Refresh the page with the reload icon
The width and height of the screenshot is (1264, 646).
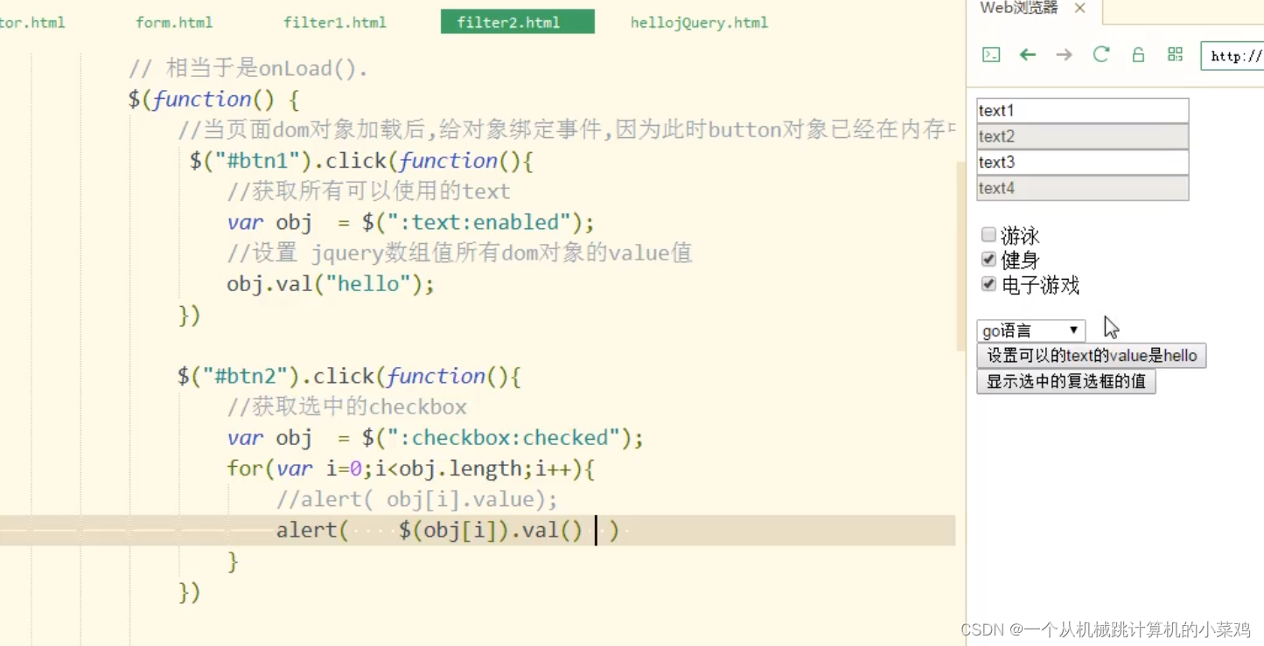click(1100, 54)
